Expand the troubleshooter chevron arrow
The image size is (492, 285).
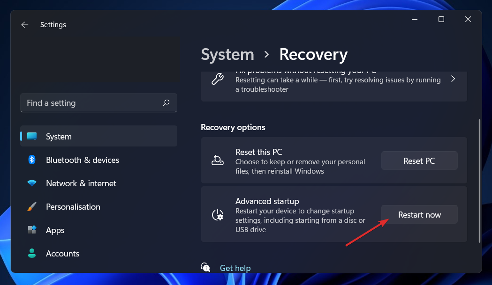point(453,79)
